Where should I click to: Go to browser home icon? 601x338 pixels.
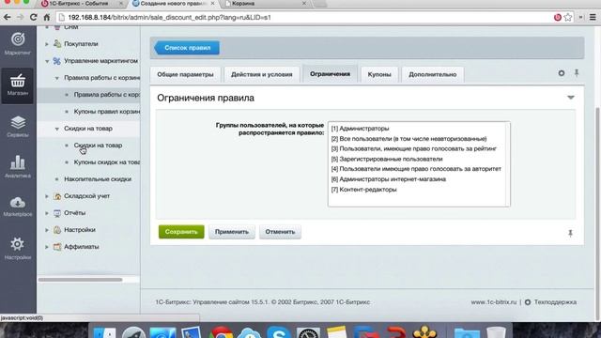coord(46,17)
